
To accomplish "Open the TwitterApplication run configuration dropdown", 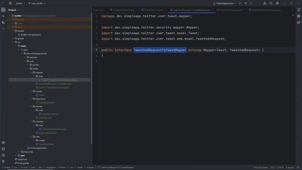I will 224,3.
